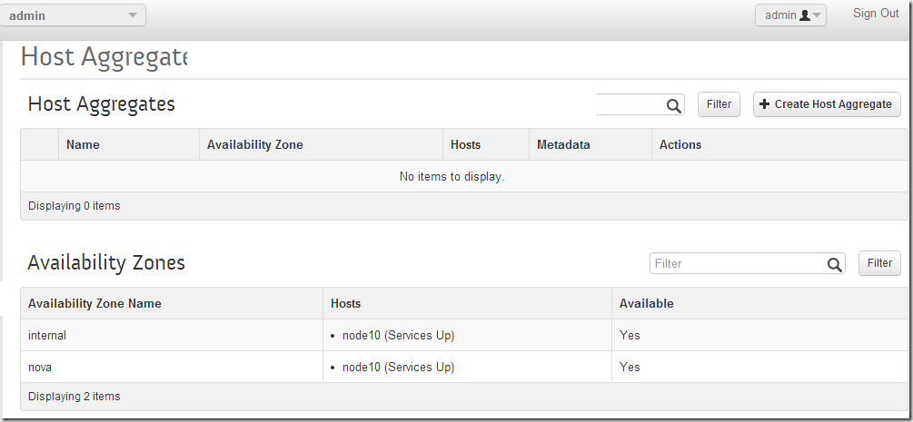
Task: Open the admin project dropdown at top left
Action: tap(73, 15)
